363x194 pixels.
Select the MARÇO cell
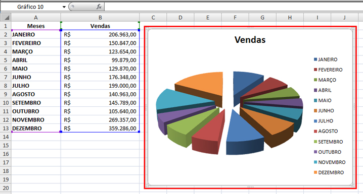coord(36,52)
